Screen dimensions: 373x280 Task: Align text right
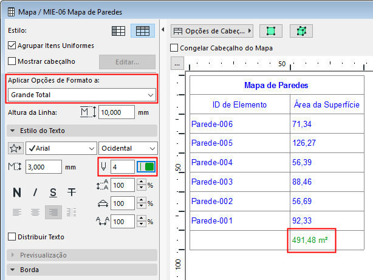(x=53, y=212)
